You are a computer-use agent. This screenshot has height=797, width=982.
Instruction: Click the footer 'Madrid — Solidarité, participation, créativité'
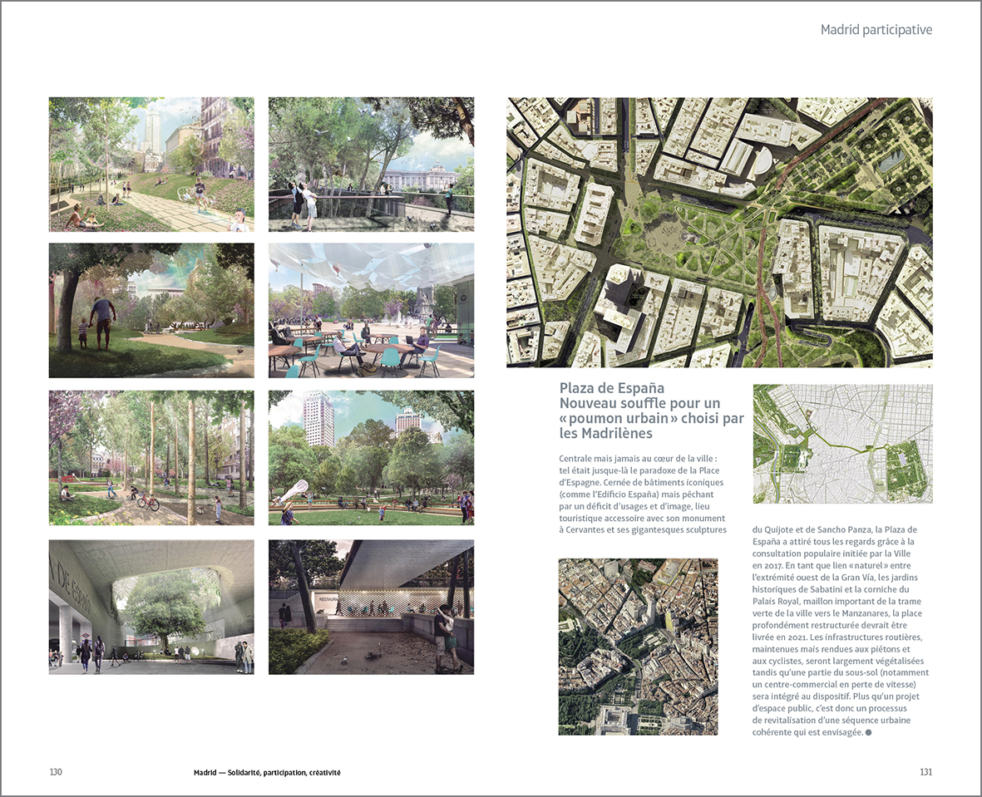point(268,773)
